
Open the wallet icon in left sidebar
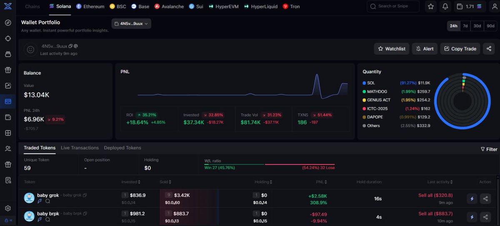(8, 117)
